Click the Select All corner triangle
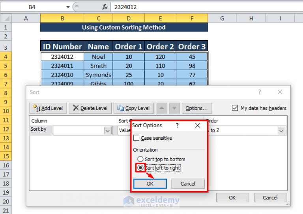The image size is (303, 214). 6,19
